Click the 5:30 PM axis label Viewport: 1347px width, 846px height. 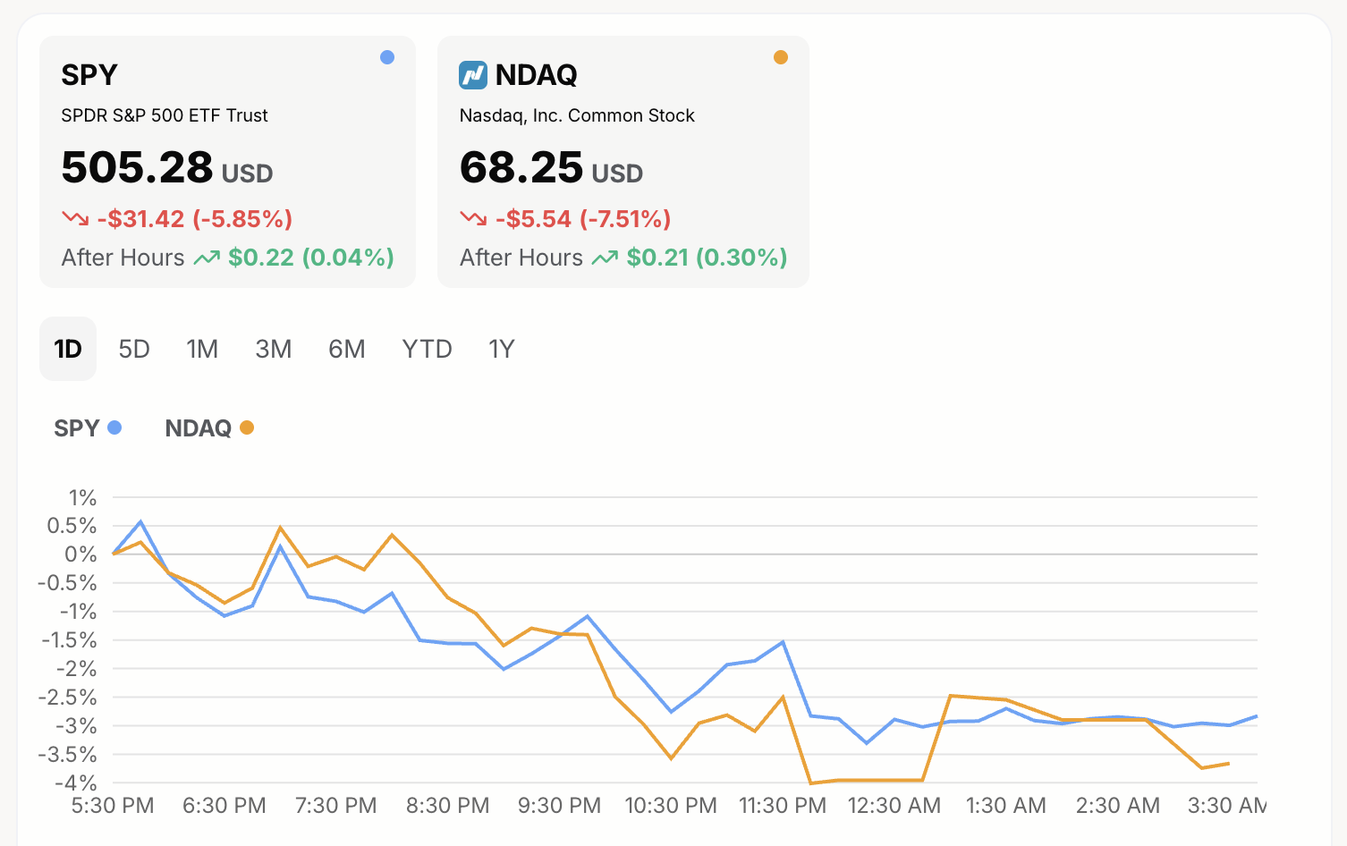113,806
